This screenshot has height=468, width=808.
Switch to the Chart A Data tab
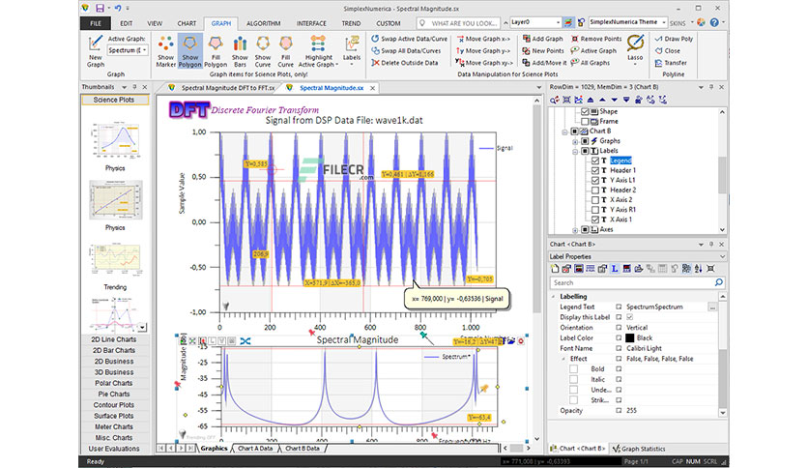[x=255, y=449]
